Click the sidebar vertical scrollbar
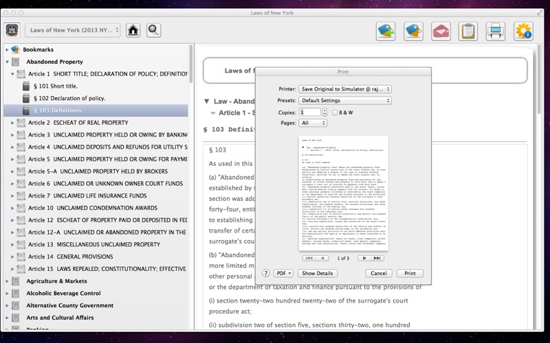This screenshot has width=550, height=343. click(191, 64)
